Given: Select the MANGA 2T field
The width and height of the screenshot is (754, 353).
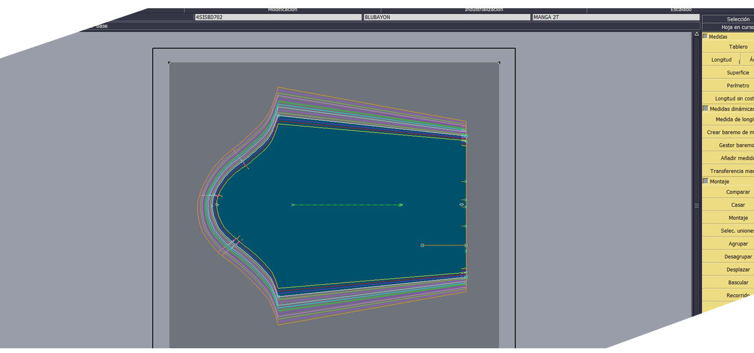Looking at the screenshot, I should (616, 18).
